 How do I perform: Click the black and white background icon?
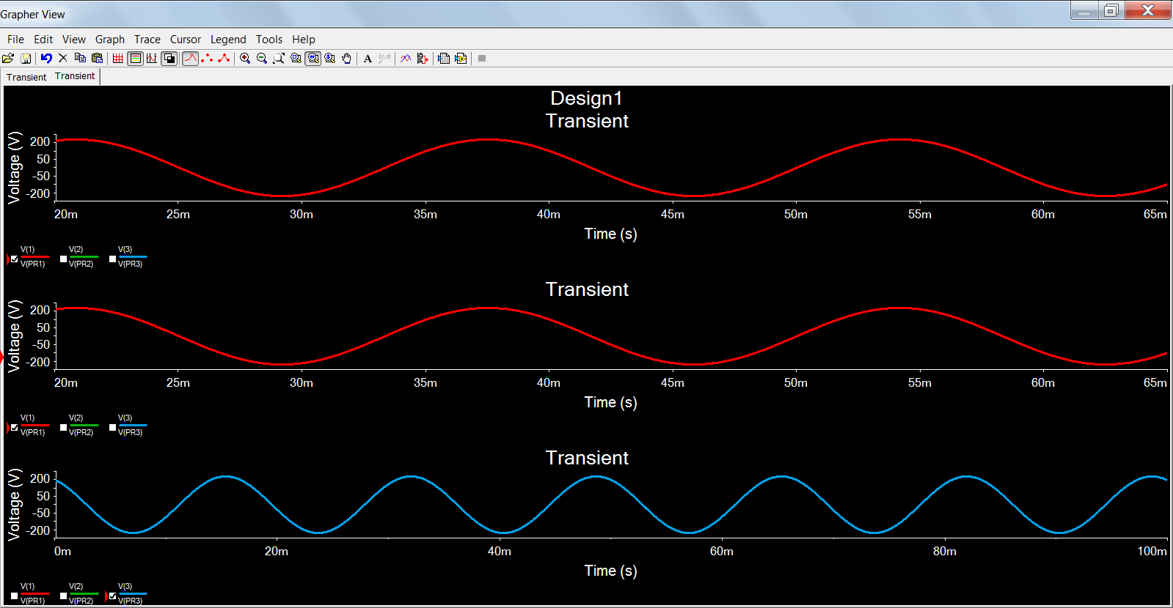tap(169, 59)
